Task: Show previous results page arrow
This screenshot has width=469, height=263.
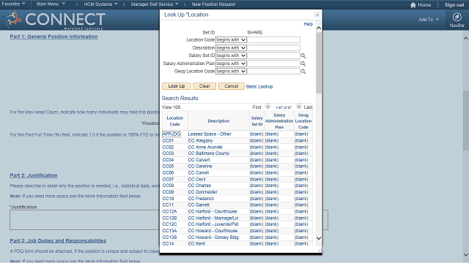Action: click(267, 107)
